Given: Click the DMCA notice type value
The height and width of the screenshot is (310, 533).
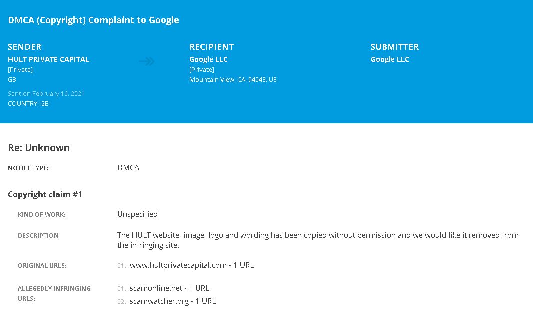Looking at the screenshot, I should (128, 167).
